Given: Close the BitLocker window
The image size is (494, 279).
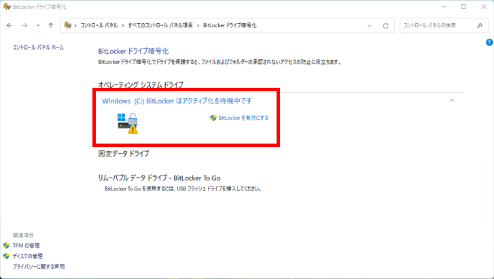Looking at the screenshot, I should tap(484, 7).
